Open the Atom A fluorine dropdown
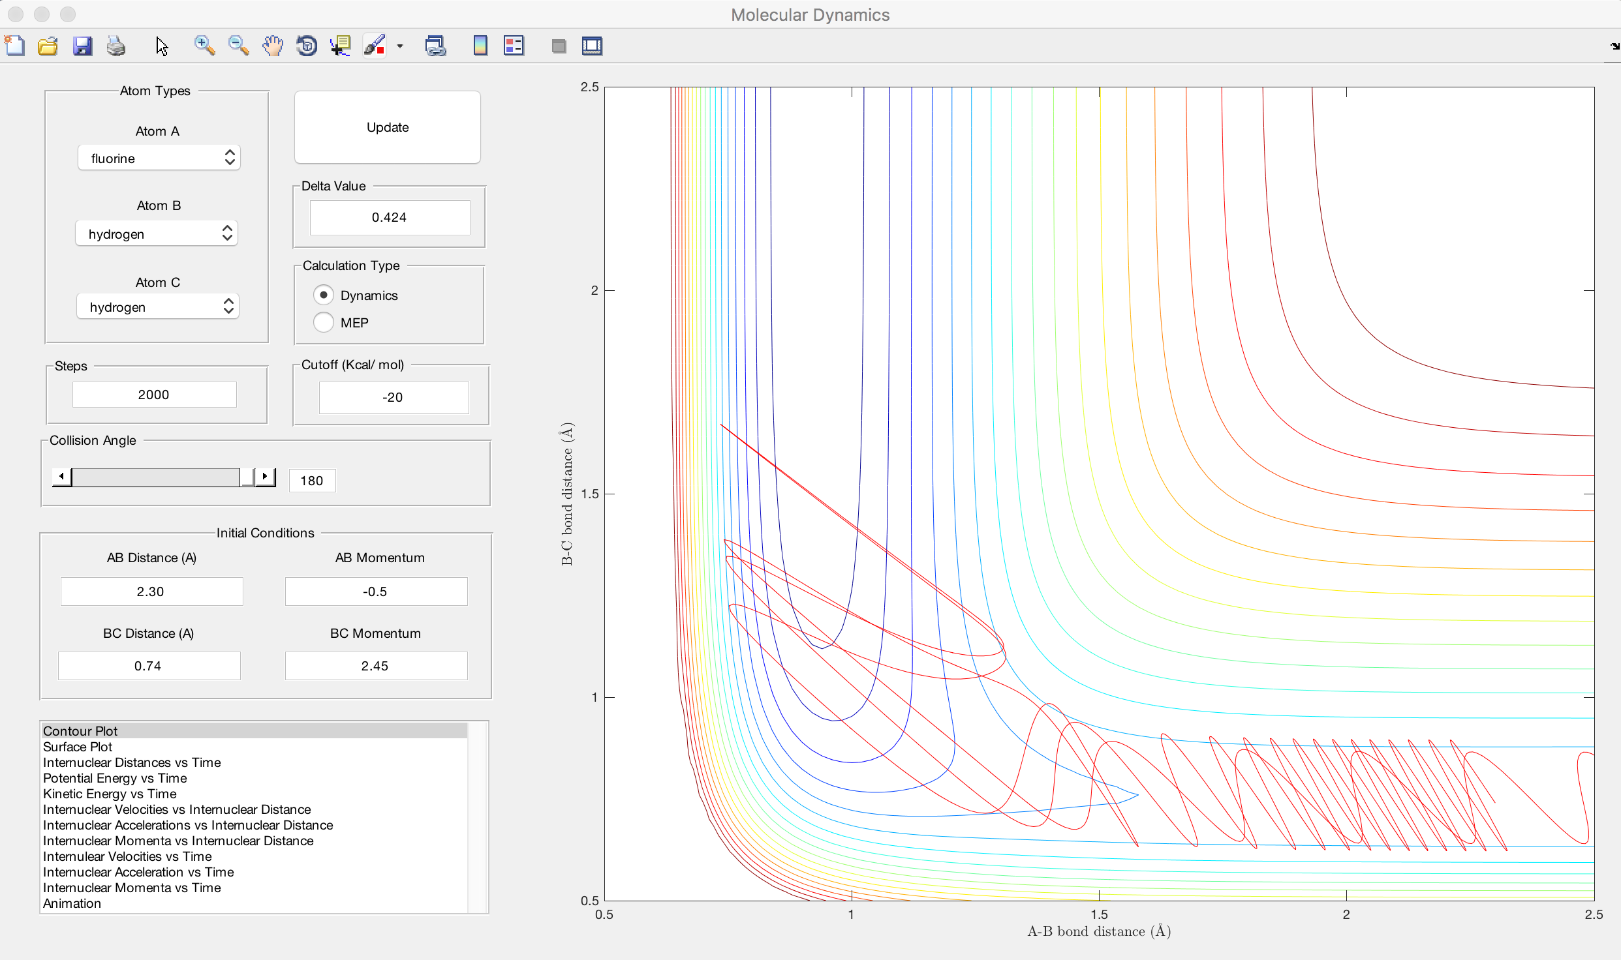The height and width of the screenshot is (960, 1621). tap(159, 158)
